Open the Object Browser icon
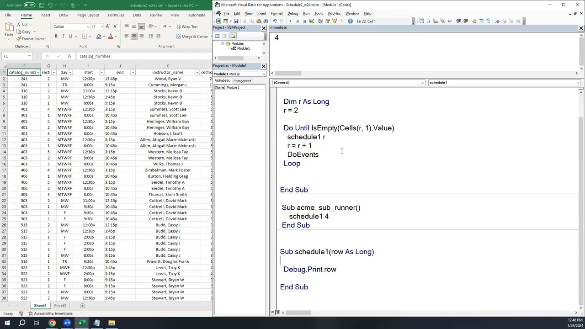Viewport: 585px width, 329px height. (334, 21)
